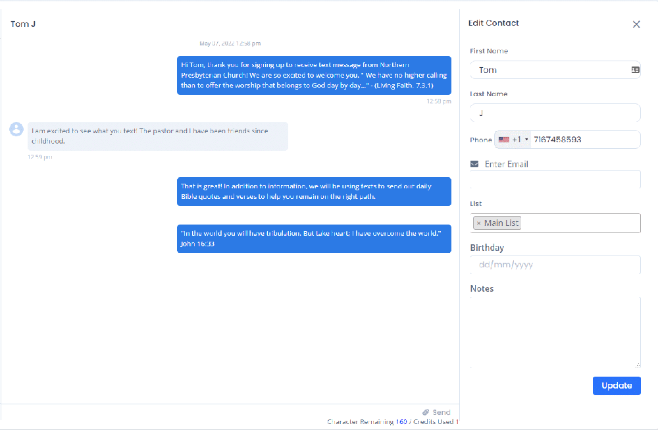Click the blue John 16:33 message bubble
658x430 pixels.
pyautogui.click(x=313, y=238)
